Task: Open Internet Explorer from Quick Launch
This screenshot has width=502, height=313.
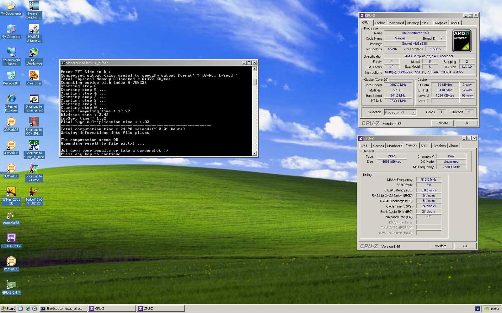Action: (28, 309)
